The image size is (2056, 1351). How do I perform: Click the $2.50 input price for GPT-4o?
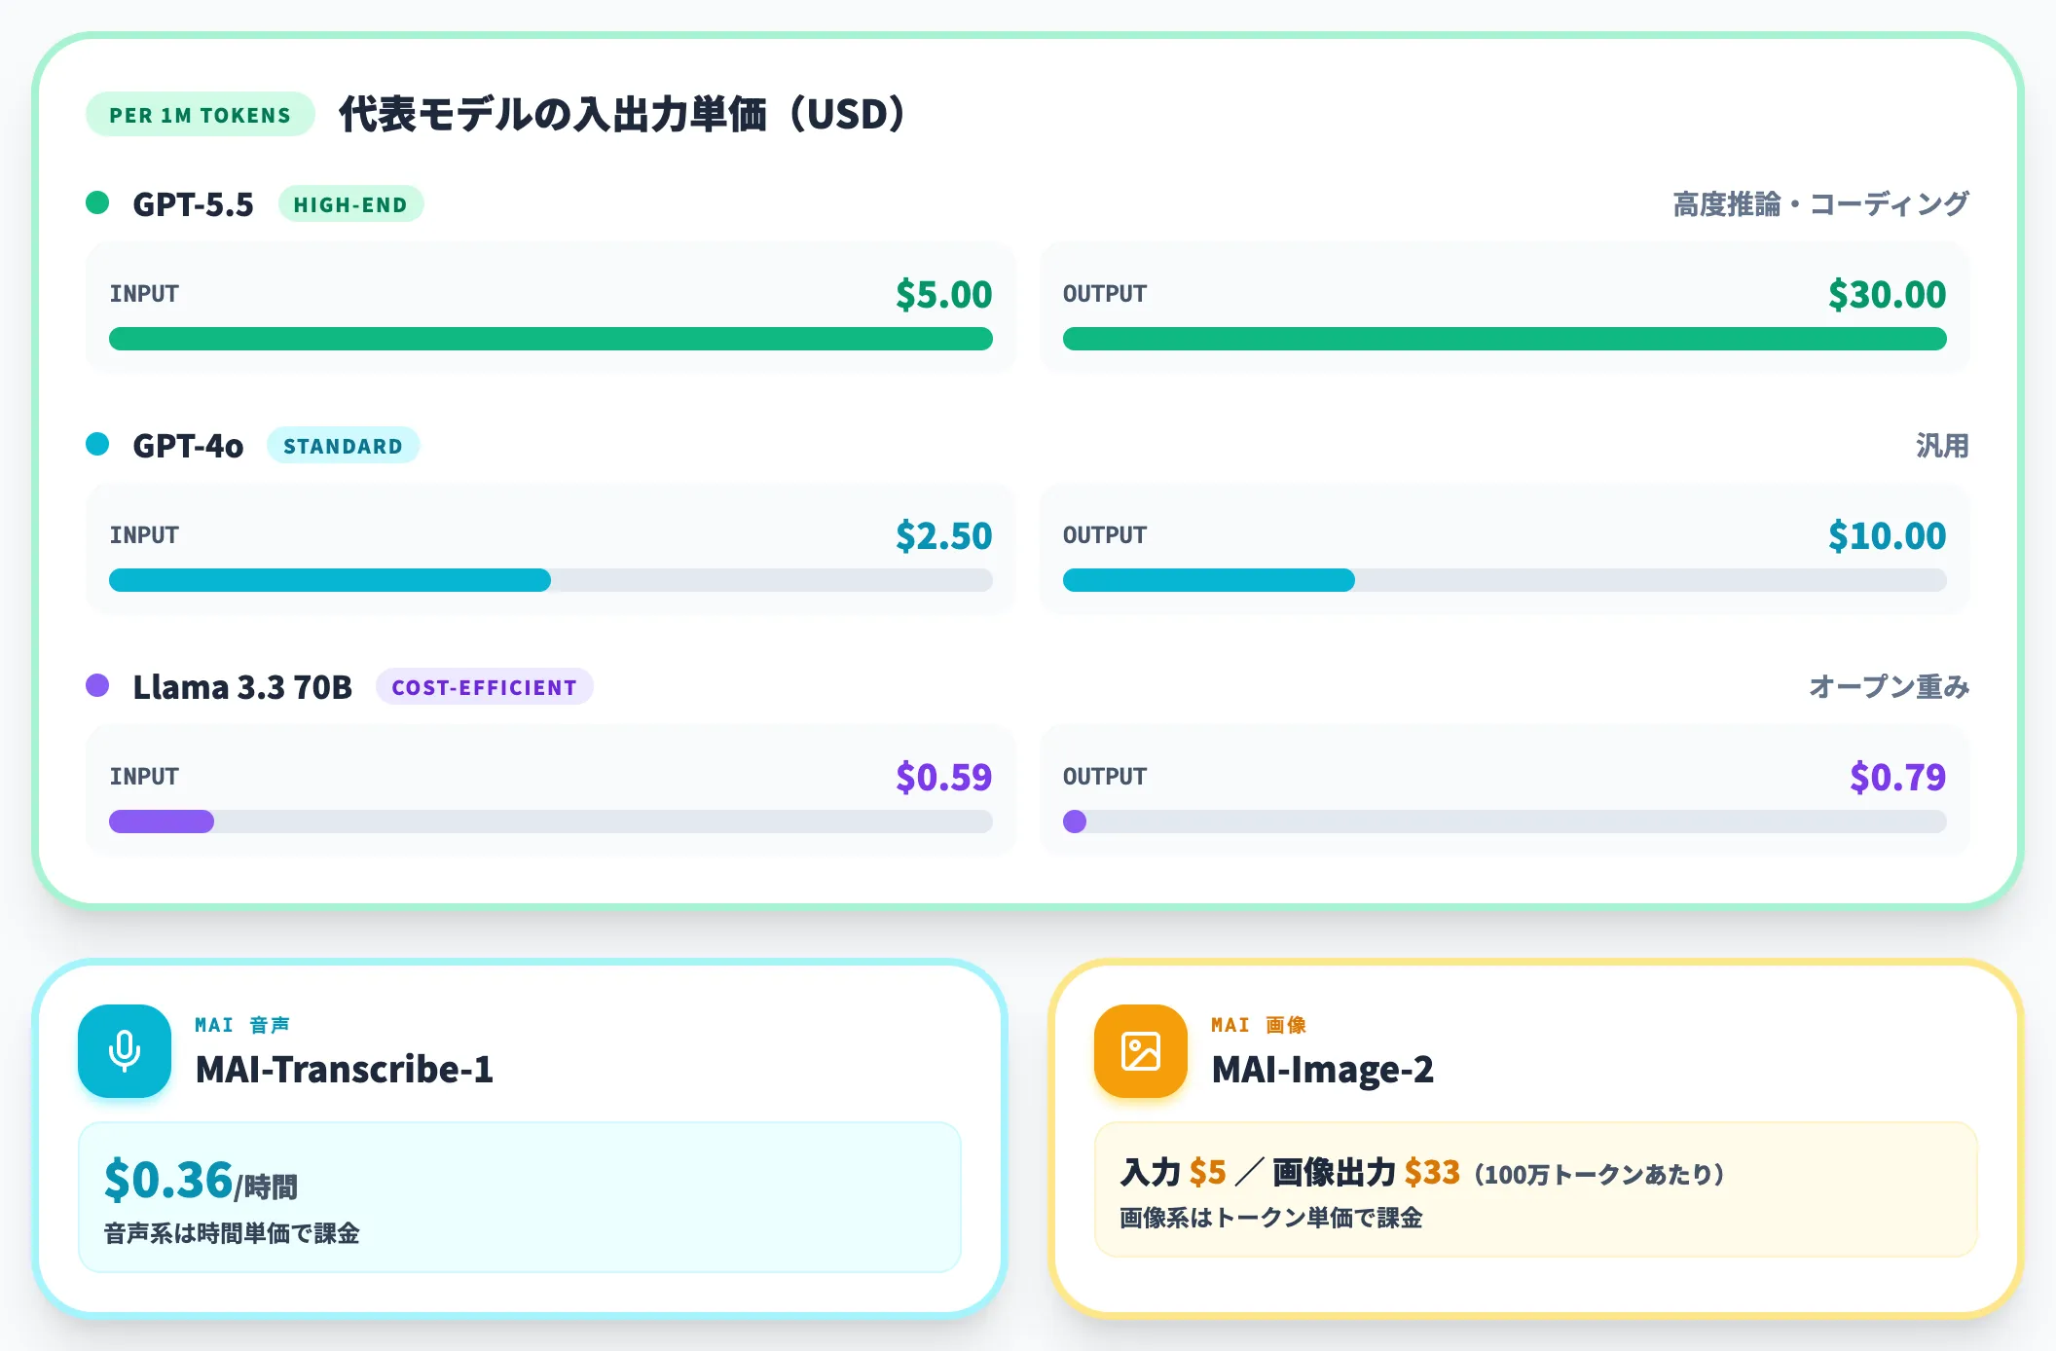943,535
